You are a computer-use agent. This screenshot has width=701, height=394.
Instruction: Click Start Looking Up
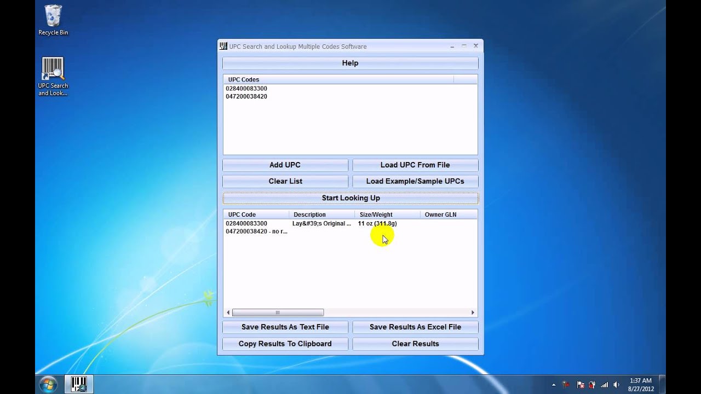click(350, 198)
